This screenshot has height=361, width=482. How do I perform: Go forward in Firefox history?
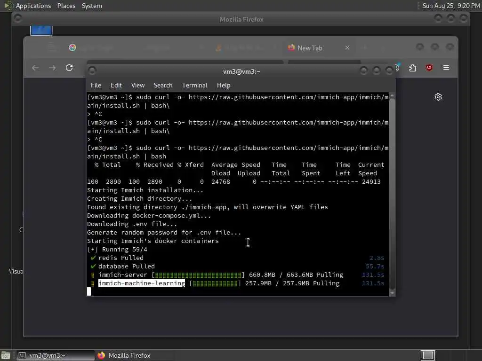point(52,68)
